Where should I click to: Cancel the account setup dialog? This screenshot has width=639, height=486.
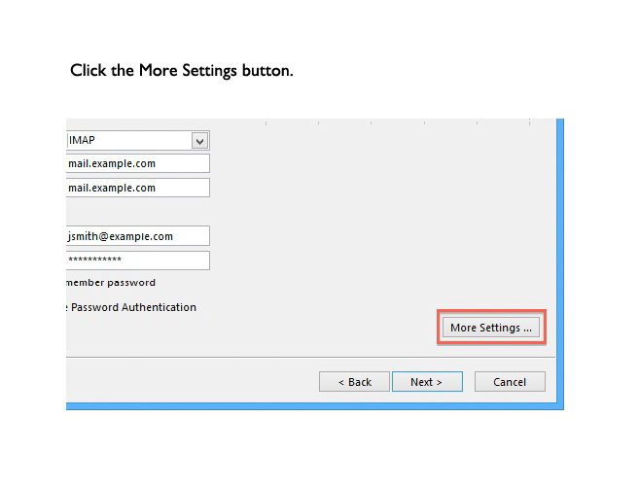510,382
